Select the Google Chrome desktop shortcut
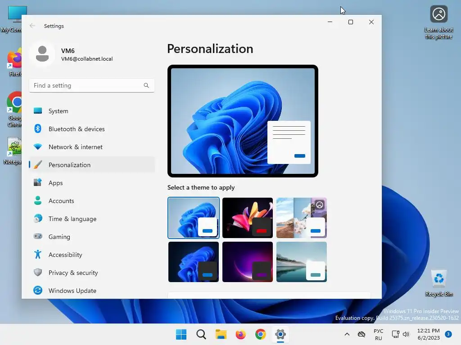461x345 pixels. 14,109
